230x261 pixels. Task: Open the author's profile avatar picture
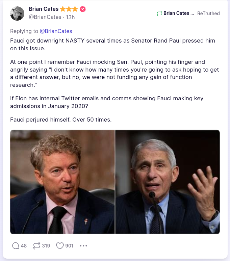coord(17,14)
